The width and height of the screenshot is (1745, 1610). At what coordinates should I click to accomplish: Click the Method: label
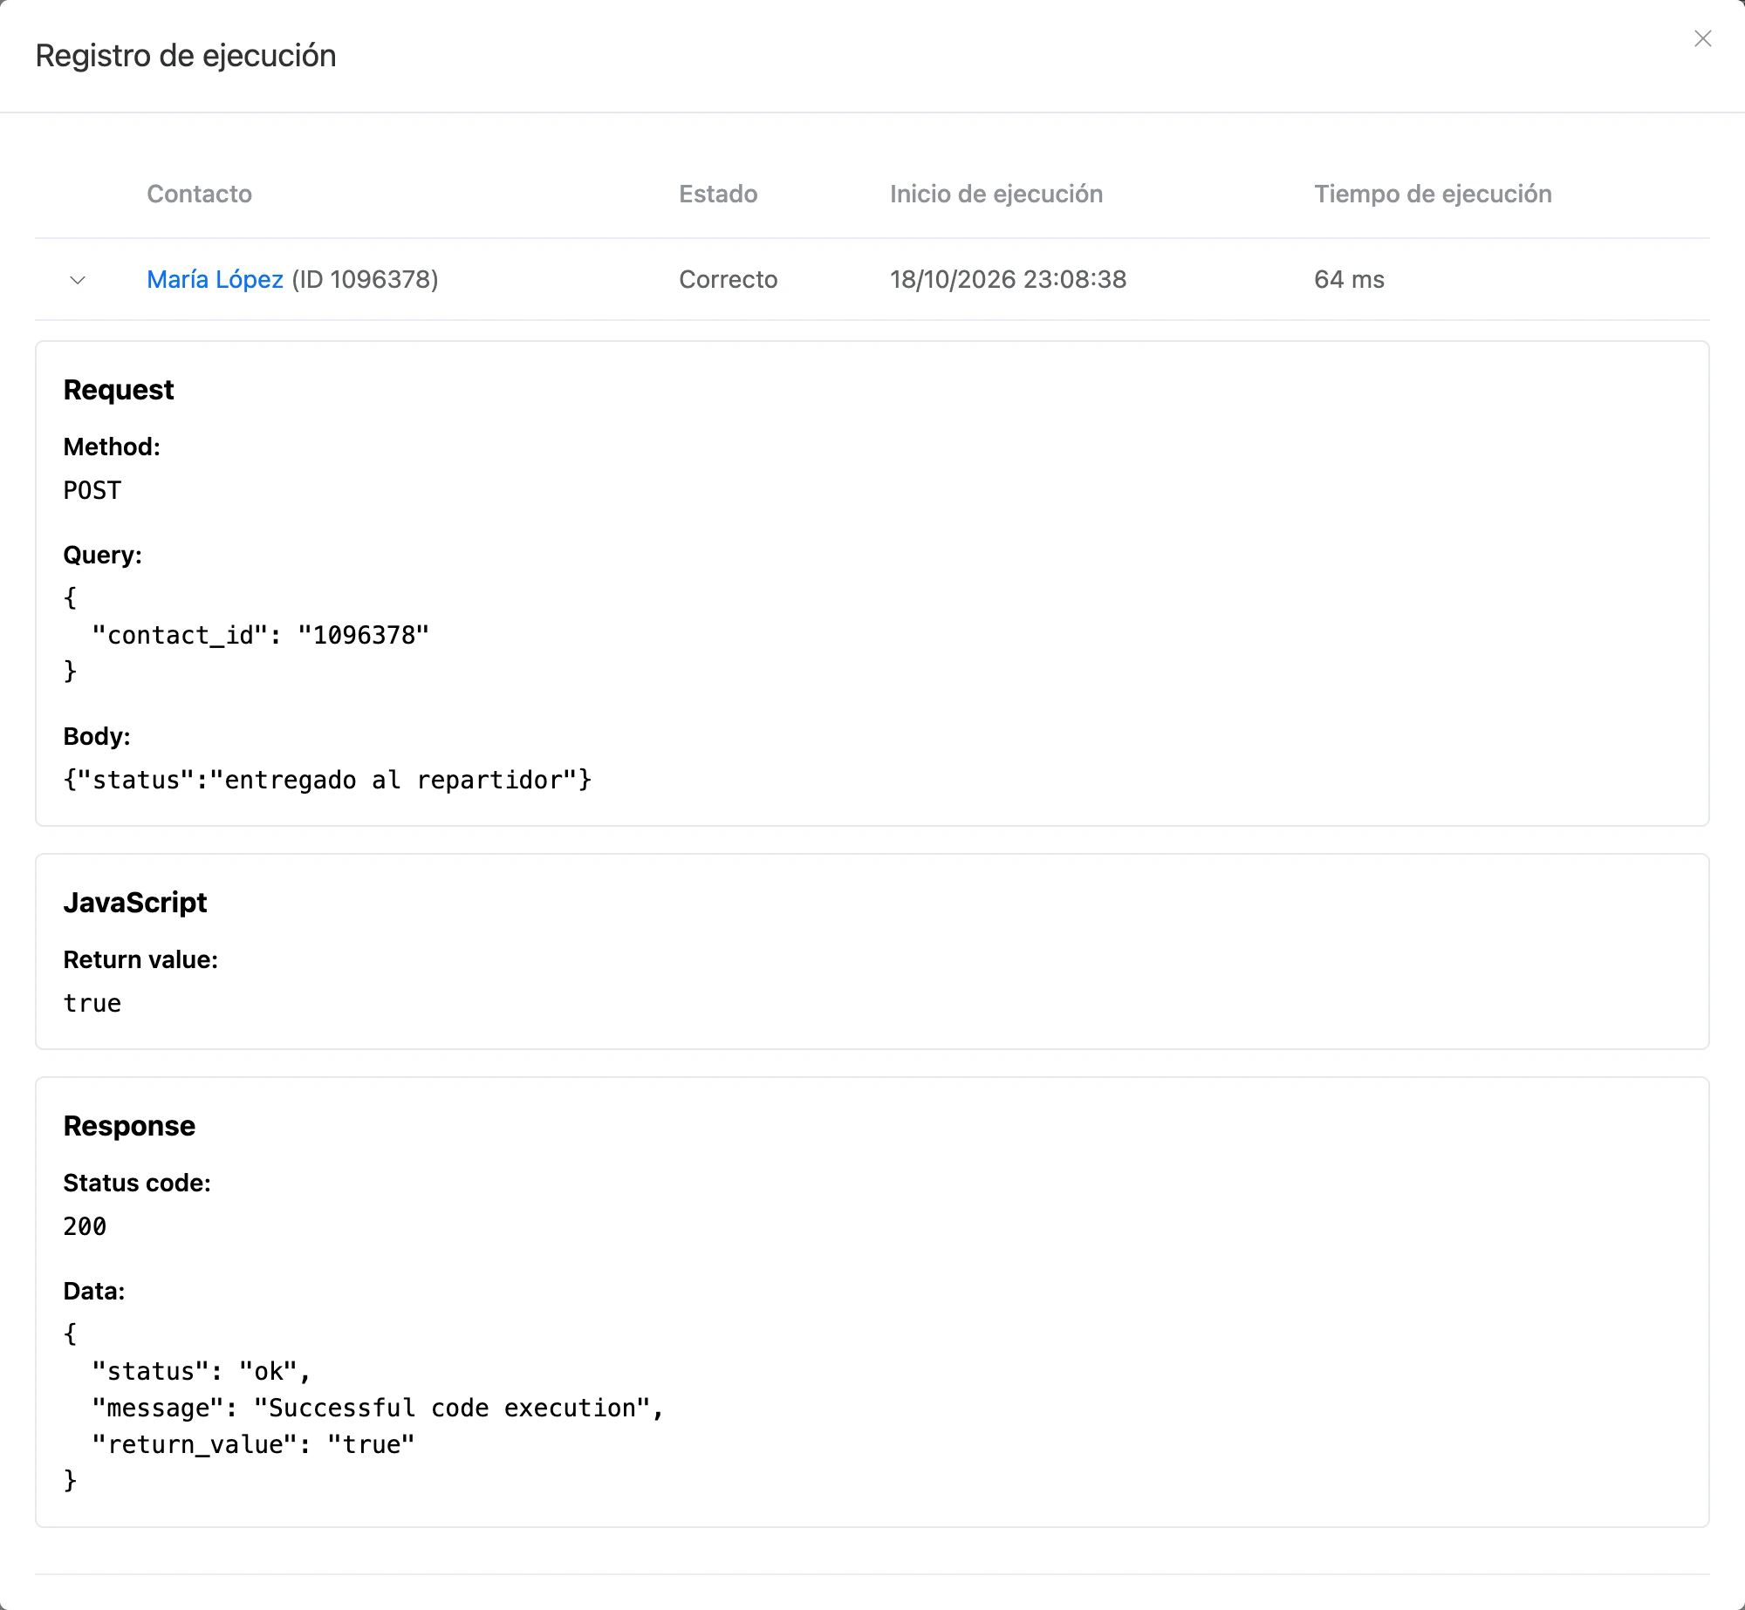(x=112, y=447)
